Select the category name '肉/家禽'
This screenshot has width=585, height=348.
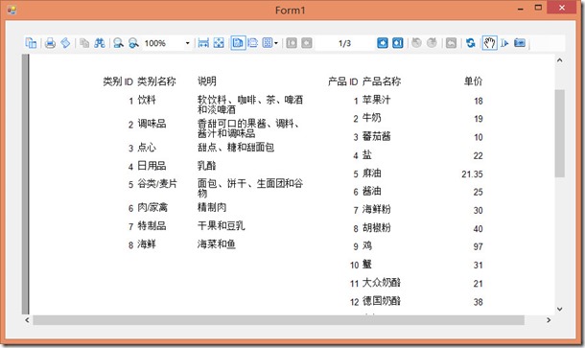tap(152, 207)
